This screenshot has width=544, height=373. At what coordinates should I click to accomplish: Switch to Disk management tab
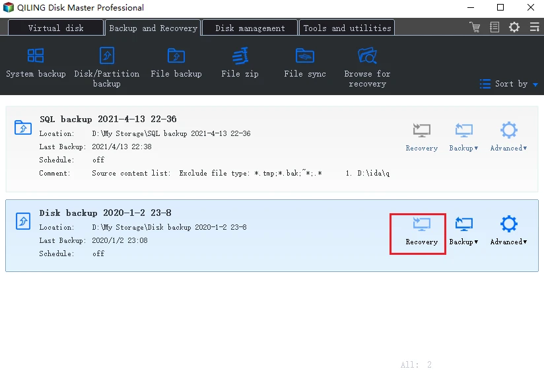(250, 28)
